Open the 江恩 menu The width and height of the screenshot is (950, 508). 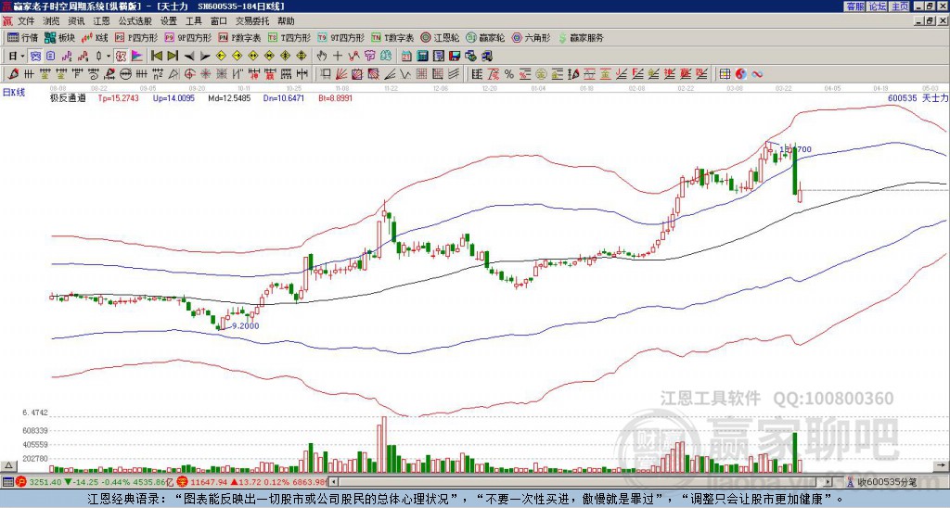(101, 21)
